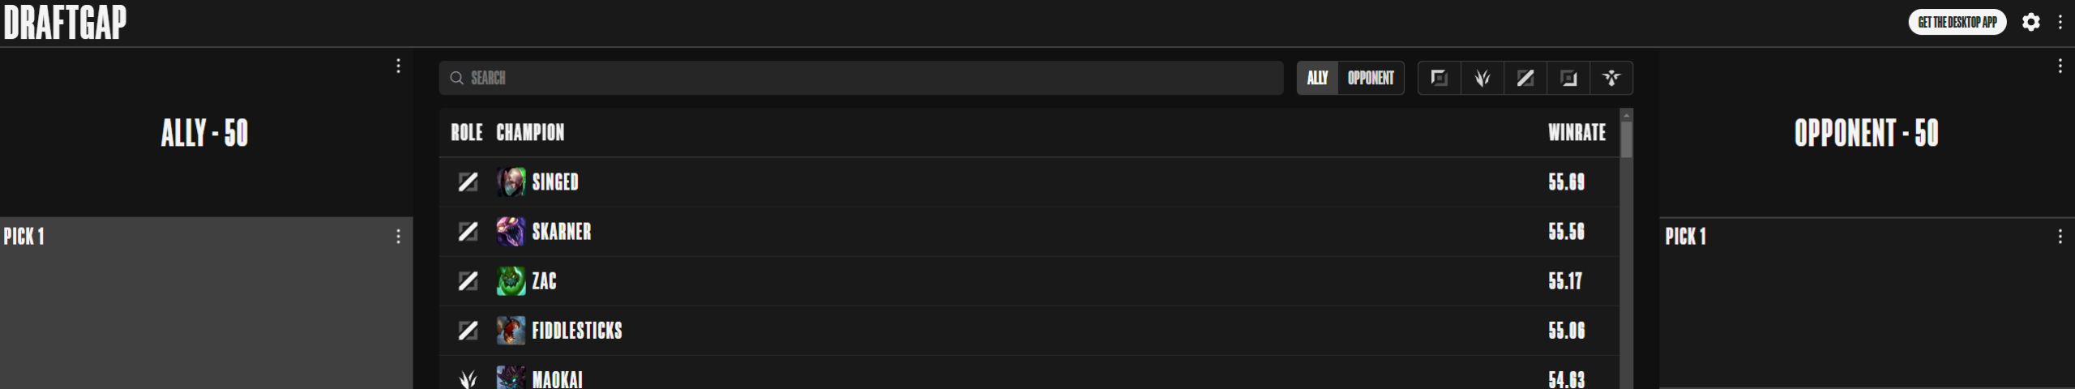Filter champions by top lane role icon
The height and width of the screenshot is (389, 2075).
pos(1439,78)
